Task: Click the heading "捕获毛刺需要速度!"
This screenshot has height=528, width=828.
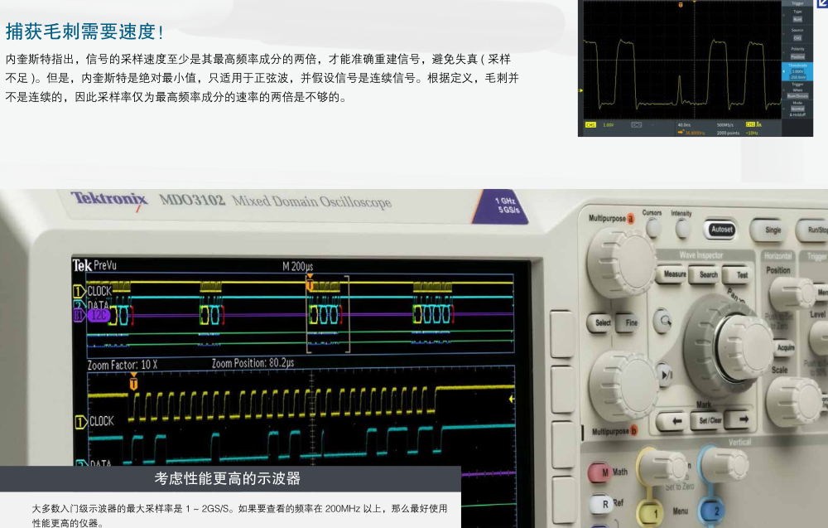Action: 84,31
